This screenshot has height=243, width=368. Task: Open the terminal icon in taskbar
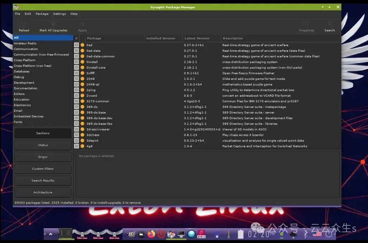(x=141, y=234)
